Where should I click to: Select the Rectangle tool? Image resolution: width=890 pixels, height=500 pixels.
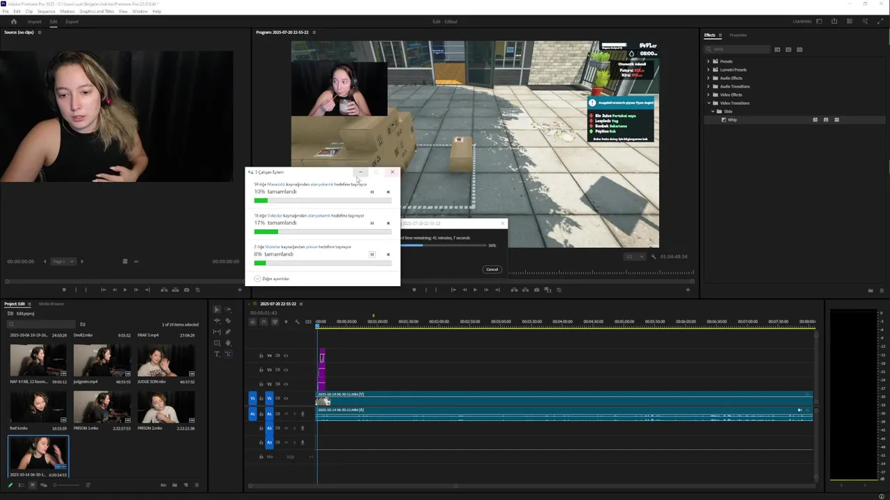click(217, 343)
